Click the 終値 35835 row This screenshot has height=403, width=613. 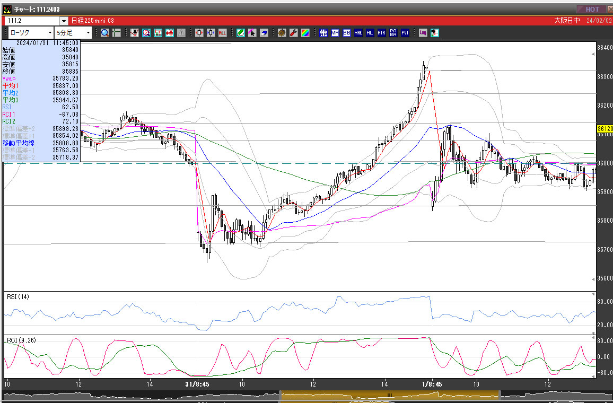[x=41, y=72]
